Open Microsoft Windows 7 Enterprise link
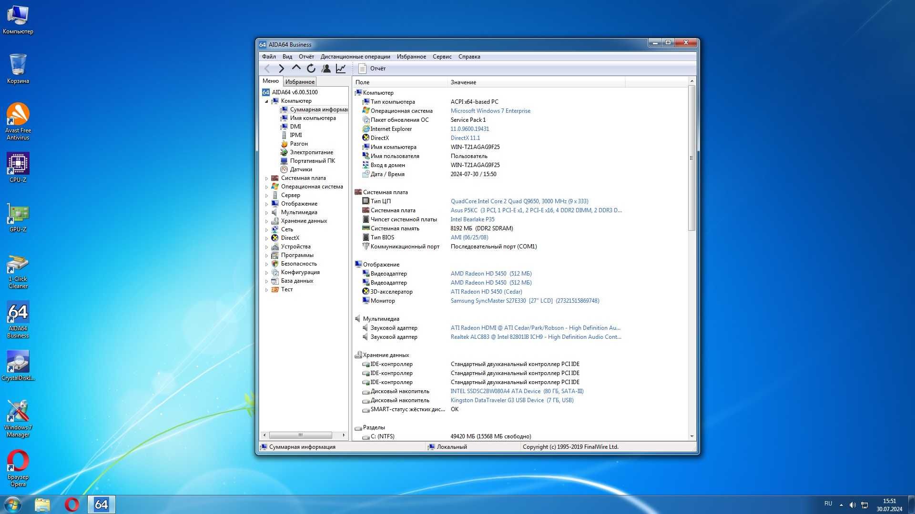The height and width of the screenshot is (514, 915). 490,111
